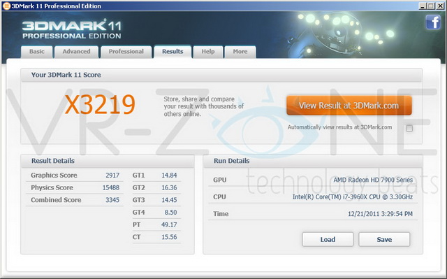Screen dimensions: 447x279
Task: Open the Advanced tab
Action: click(x=76, y=52)
